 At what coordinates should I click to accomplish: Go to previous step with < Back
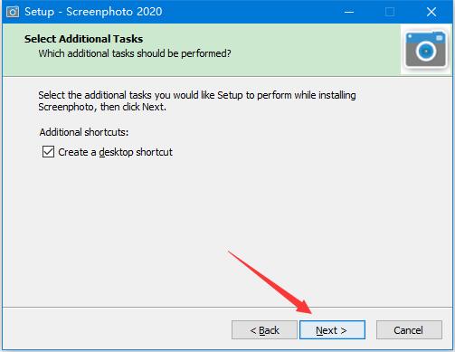click(264, 330)
